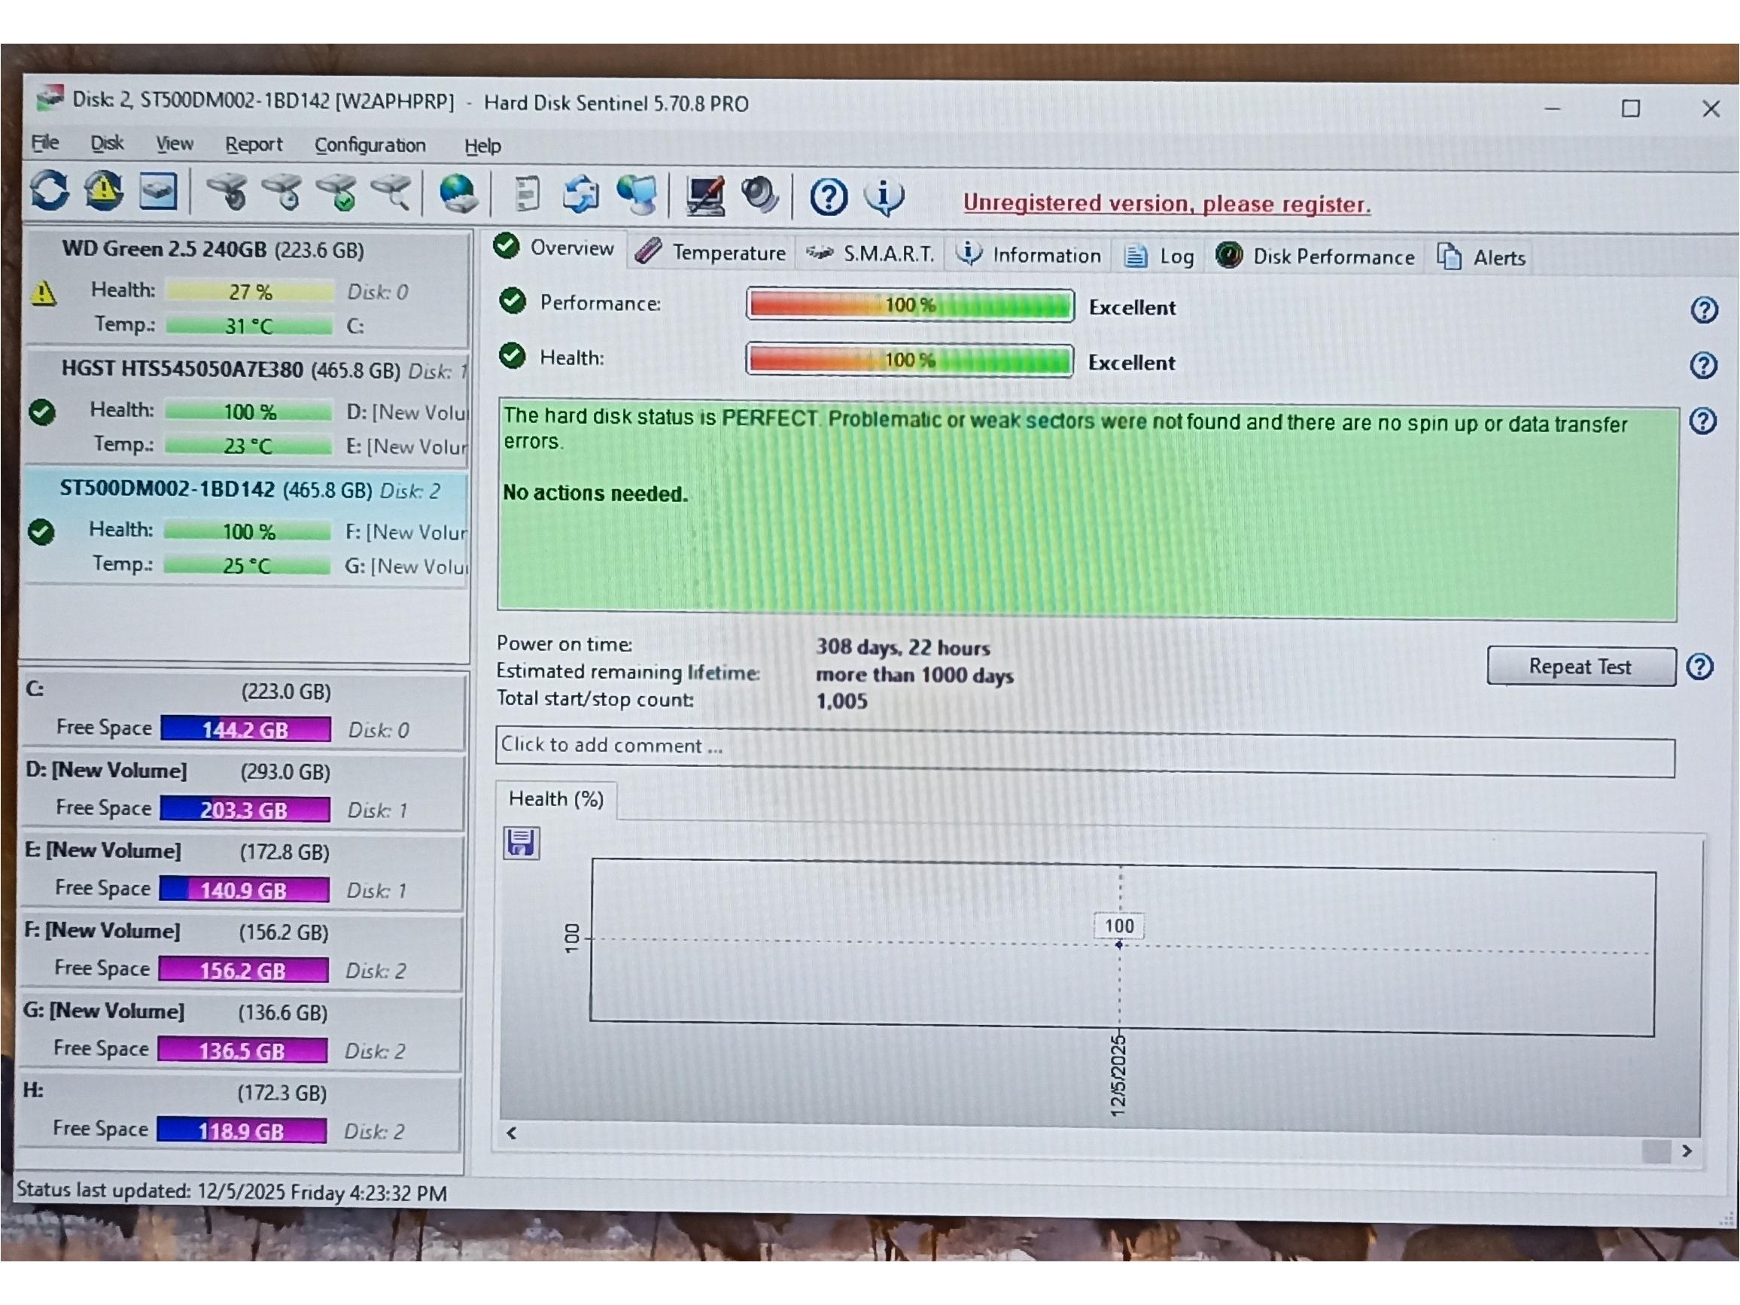Click the globe with disk toolbar icon
The height and width of the screenshot is (1305, 1740).
point(458,194)
